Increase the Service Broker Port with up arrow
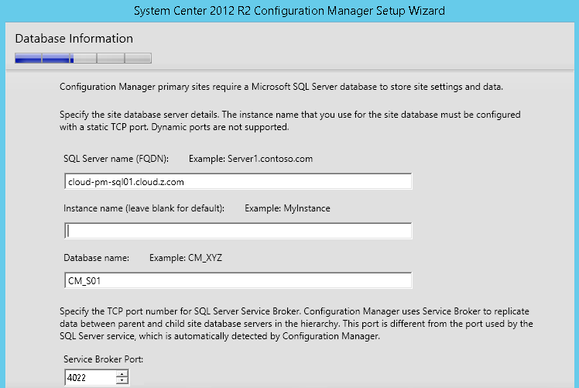Viewport: 579px width, 388px height. [x=122, y=374]
